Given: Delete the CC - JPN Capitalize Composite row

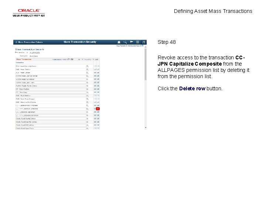Looking at the screenshot, I should (98, 109).
